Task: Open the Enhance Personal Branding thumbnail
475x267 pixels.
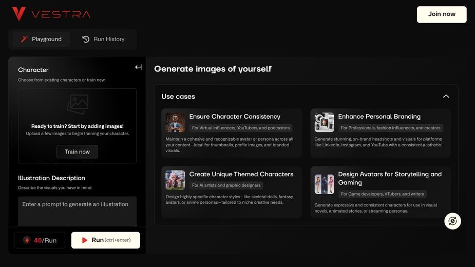Action: pyautogui.click(x=324, y=122)
